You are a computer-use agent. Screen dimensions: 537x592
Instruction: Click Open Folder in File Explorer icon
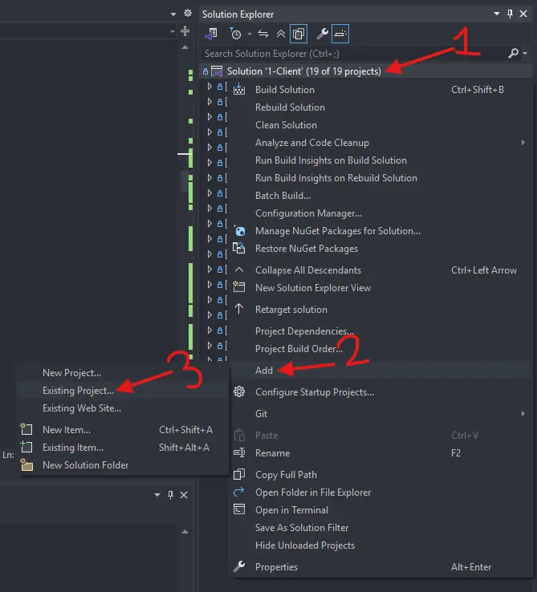pos(239,492)
